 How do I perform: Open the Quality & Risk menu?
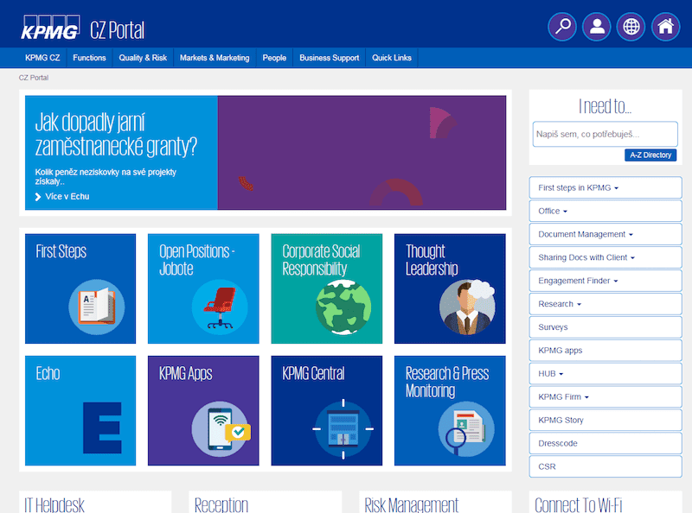coord(143,58)
